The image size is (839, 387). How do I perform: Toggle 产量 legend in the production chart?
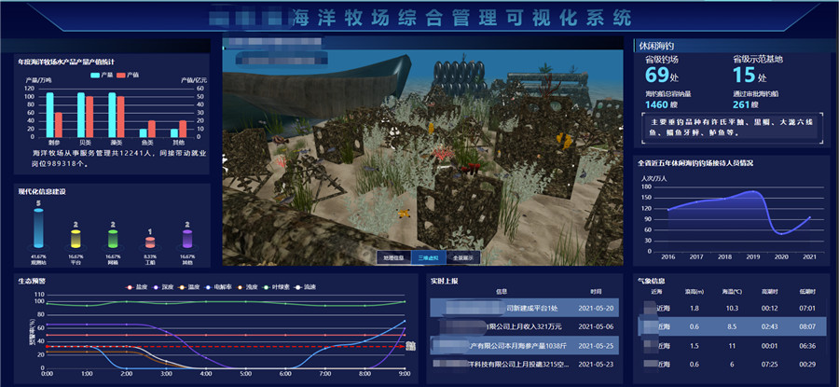[x=100, y=74]
